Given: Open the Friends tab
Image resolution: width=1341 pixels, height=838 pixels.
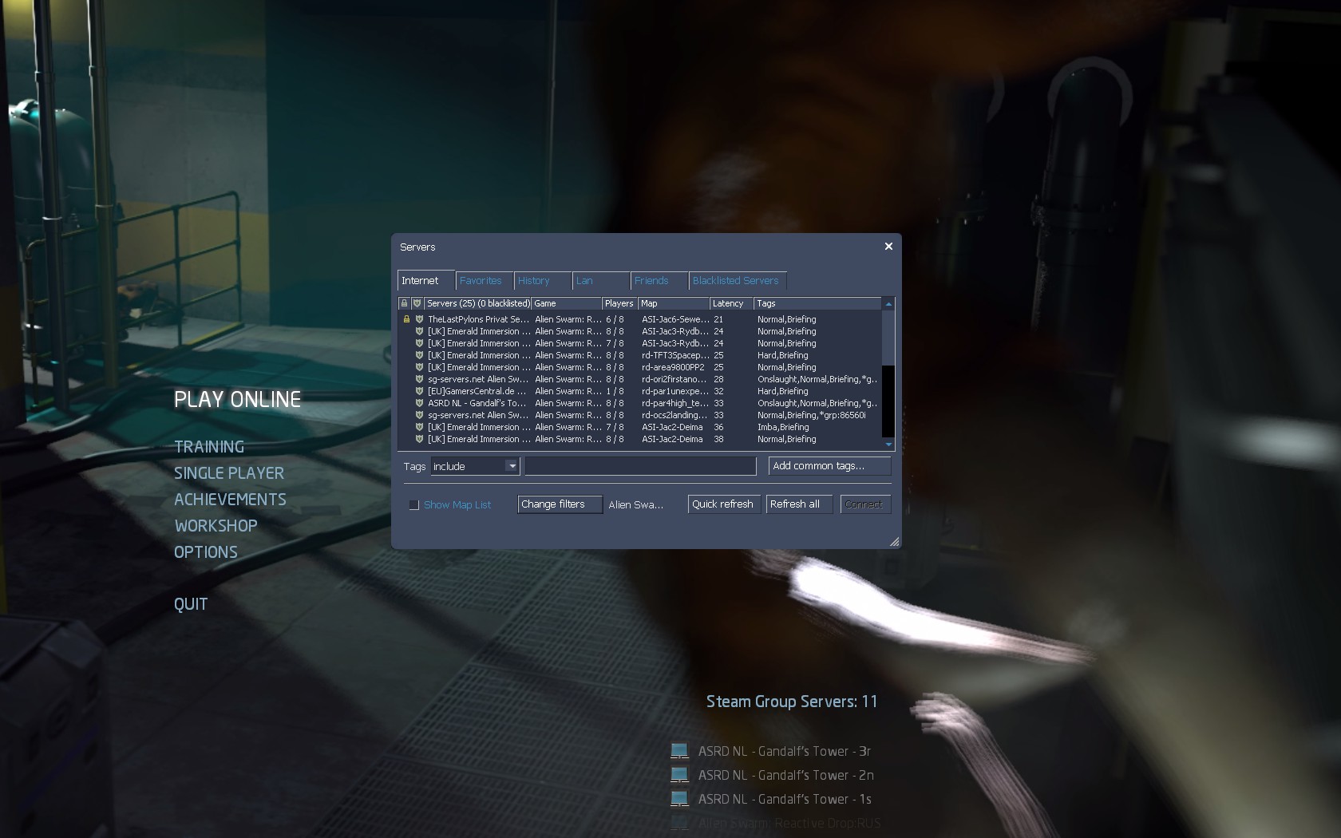Looking at the screenshot, I should [x=660, y=281].
